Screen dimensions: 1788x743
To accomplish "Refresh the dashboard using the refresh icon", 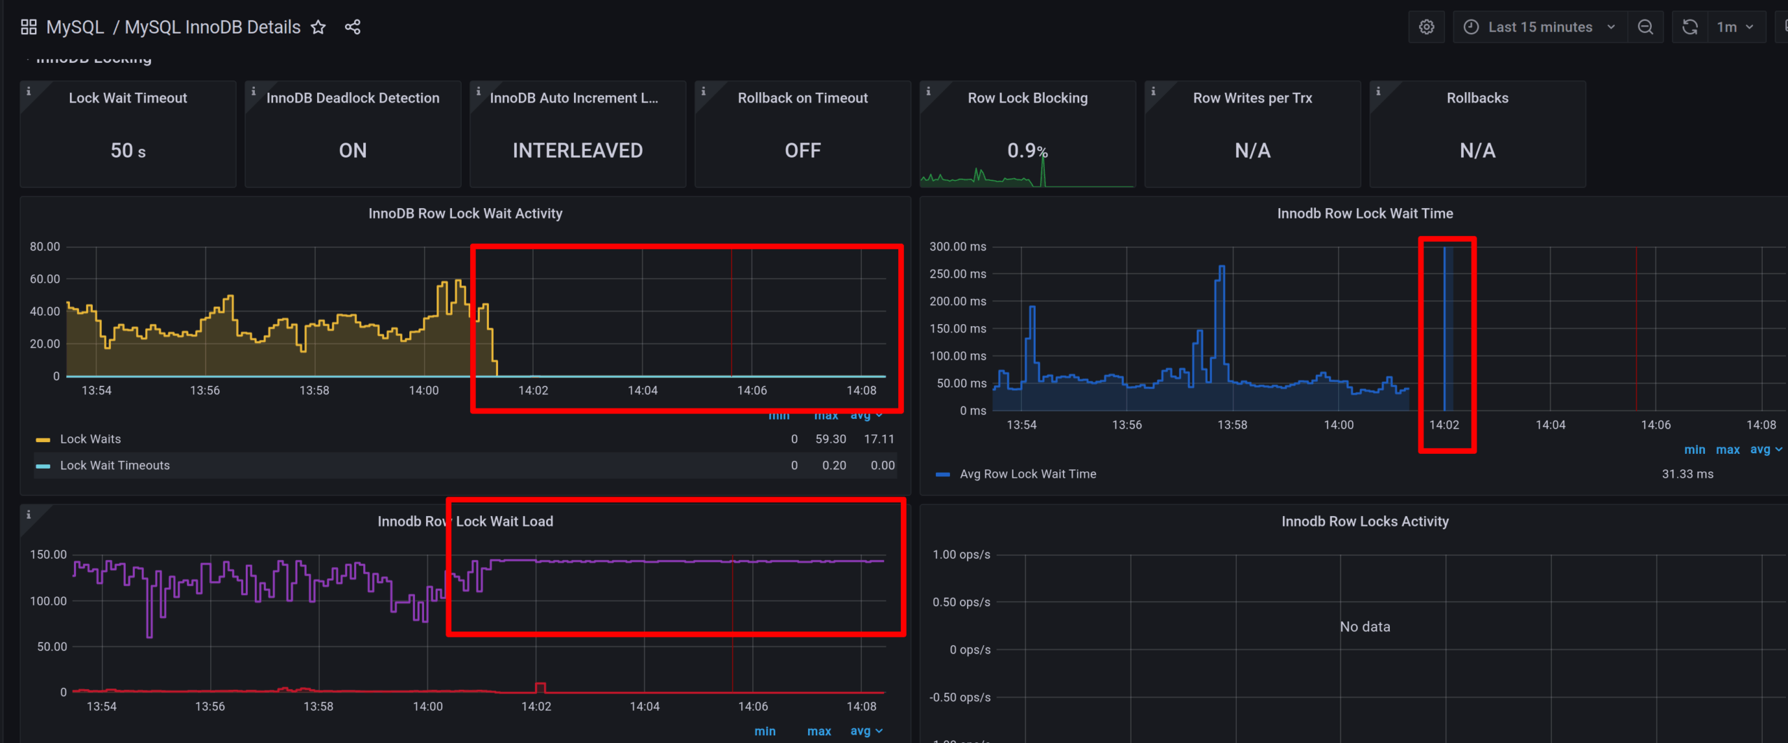I will pos(1690,27).
